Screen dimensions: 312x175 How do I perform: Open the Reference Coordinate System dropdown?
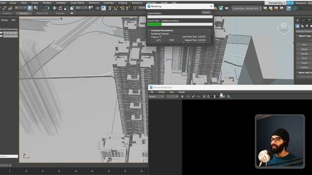(81, 8)
